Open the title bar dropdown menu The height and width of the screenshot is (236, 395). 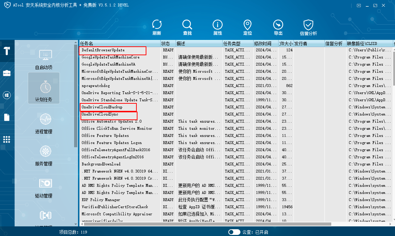pyautogui.click(x=359, y=6)
